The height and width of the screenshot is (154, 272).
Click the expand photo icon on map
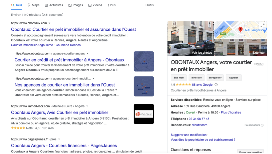(262, 25)
